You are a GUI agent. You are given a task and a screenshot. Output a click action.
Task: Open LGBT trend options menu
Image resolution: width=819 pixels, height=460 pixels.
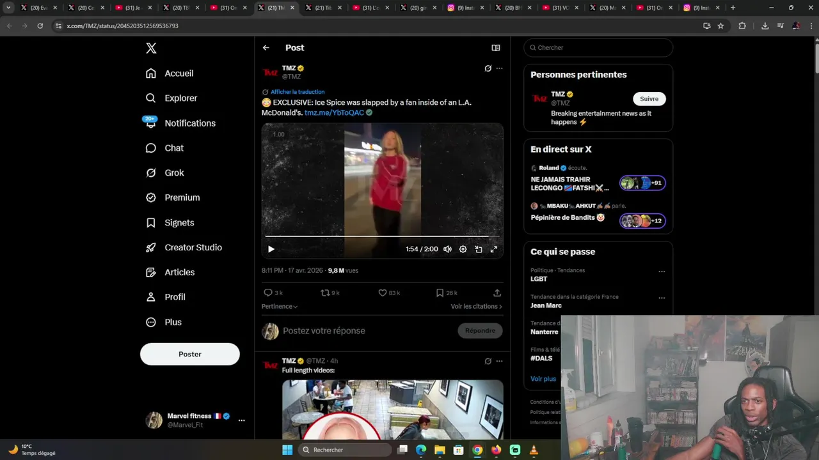[x=662, y=272]
